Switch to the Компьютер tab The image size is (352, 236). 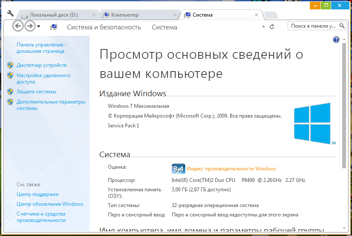click(140, 15)
